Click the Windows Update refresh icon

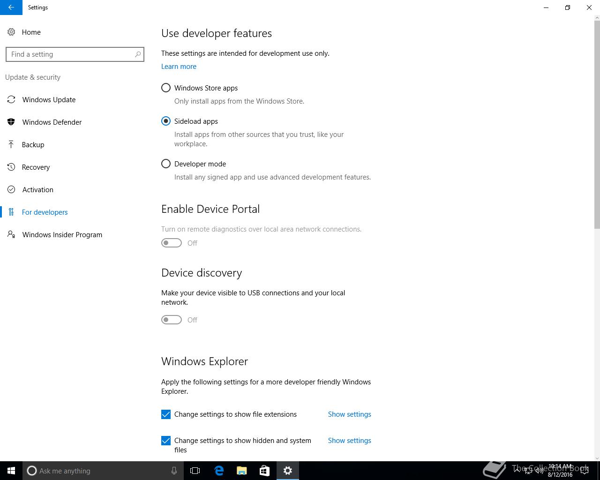pyautogui.click(x=11, y=99)
